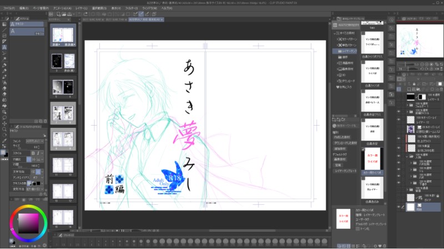444x249 pixels.
Task: Open the レイヤー menu
Action: pyautogui.click(x=82, y=8)
